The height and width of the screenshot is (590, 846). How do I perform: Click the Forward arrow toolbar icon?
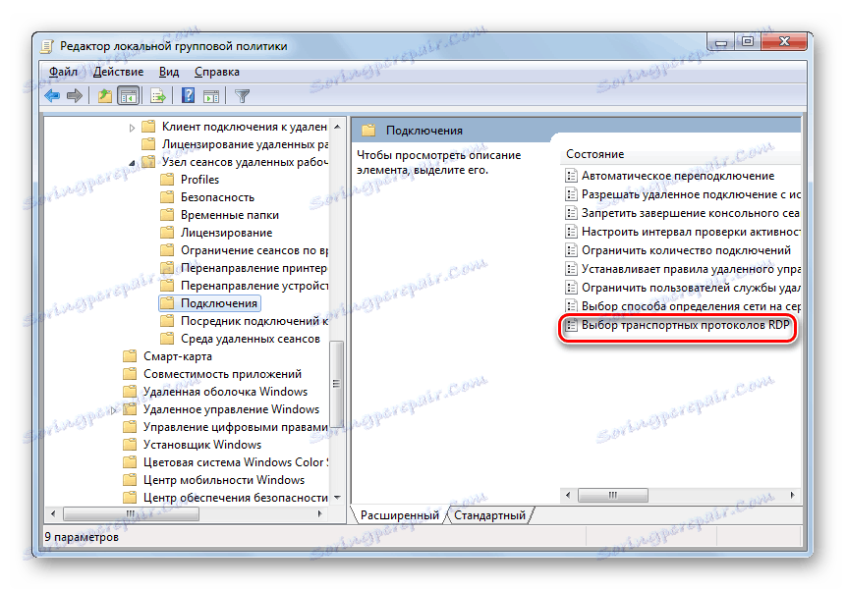[x=75, y=96]
